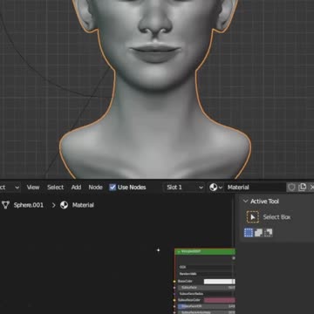Choose the Set selection mode icon
The height and width of the screenshot is (314, 314).
pos(249,233)
